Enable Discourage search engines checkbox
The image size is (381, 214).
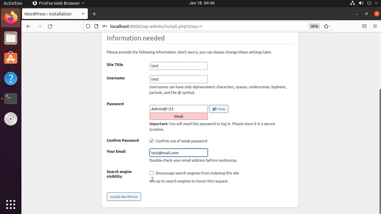point(152,173)
